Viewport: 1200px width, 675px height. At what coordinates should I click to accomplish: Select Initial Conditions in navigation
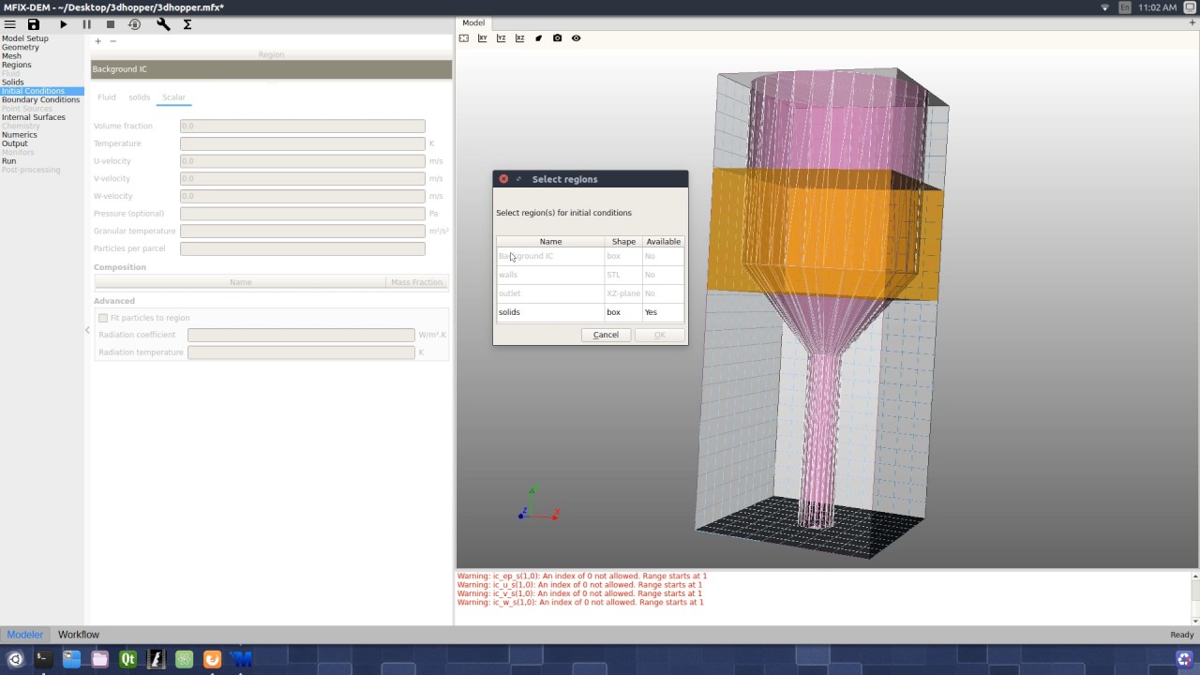(x=42, y=91)
